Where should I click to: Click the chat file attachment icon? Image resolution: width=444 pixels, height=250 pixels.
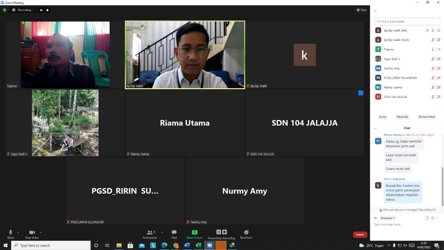tap(427, 218)
